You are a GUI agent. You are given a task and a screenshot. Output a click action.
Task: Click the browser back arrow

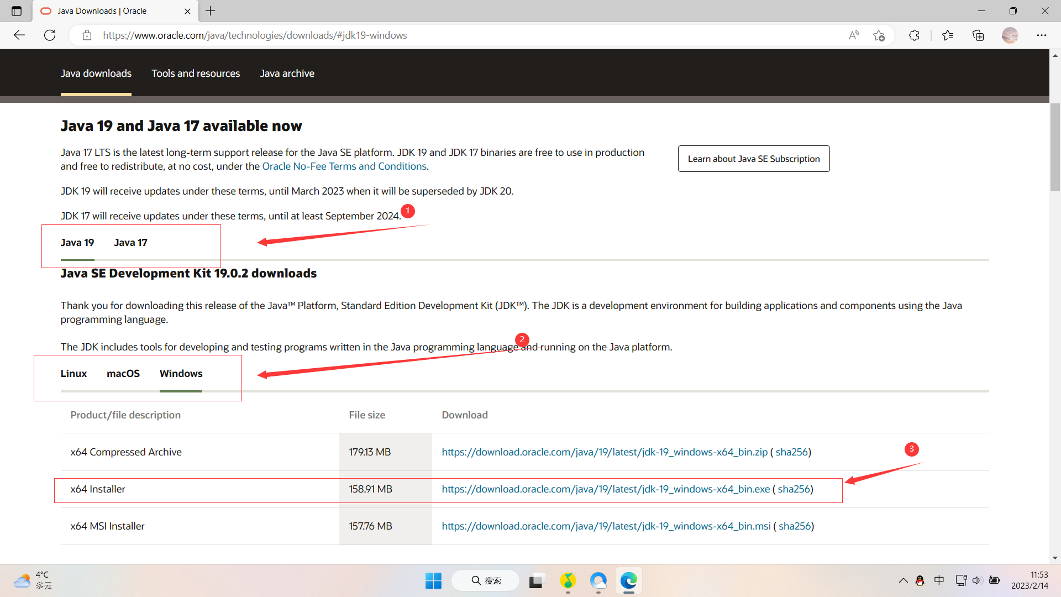click(19, 35)
